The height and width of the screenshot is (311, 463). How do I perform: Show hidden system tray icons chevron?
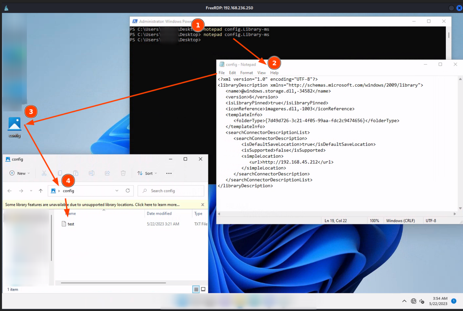pos(404,301)
